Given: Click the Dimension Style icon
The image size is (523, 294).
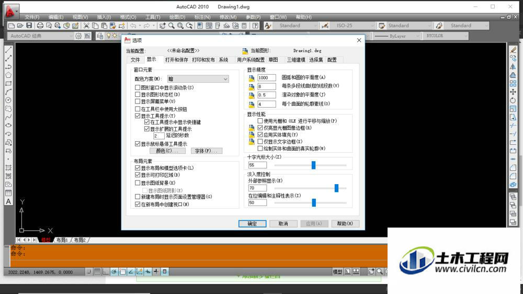Looking at the screenshot, I should pyautogui.click(x=325, y=26).
